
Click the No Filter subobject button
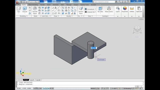pyautogui.click(x=100, y=10)
